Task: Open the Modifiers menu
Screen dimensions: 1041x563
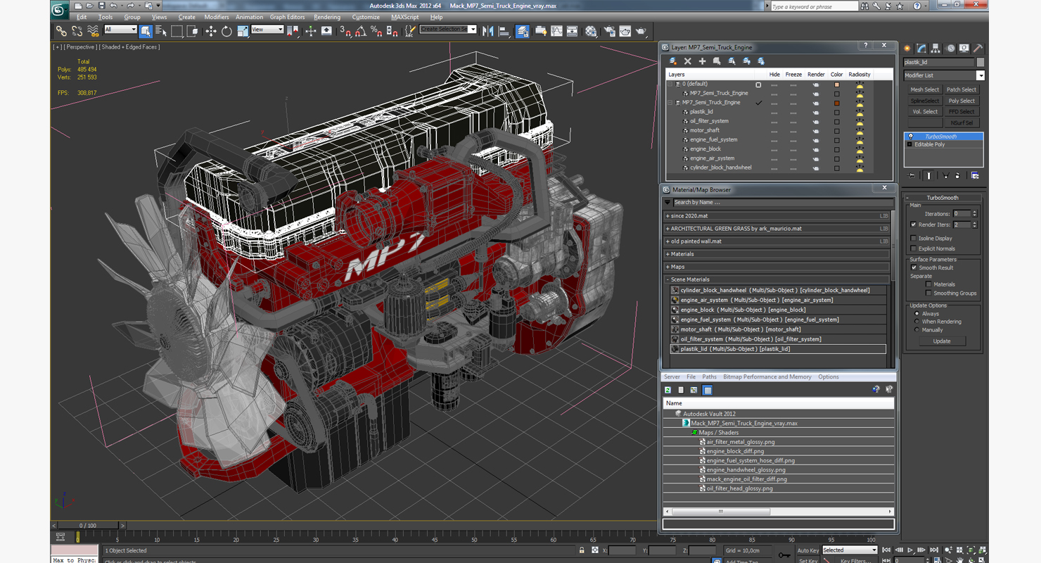Action: (217, 17)
